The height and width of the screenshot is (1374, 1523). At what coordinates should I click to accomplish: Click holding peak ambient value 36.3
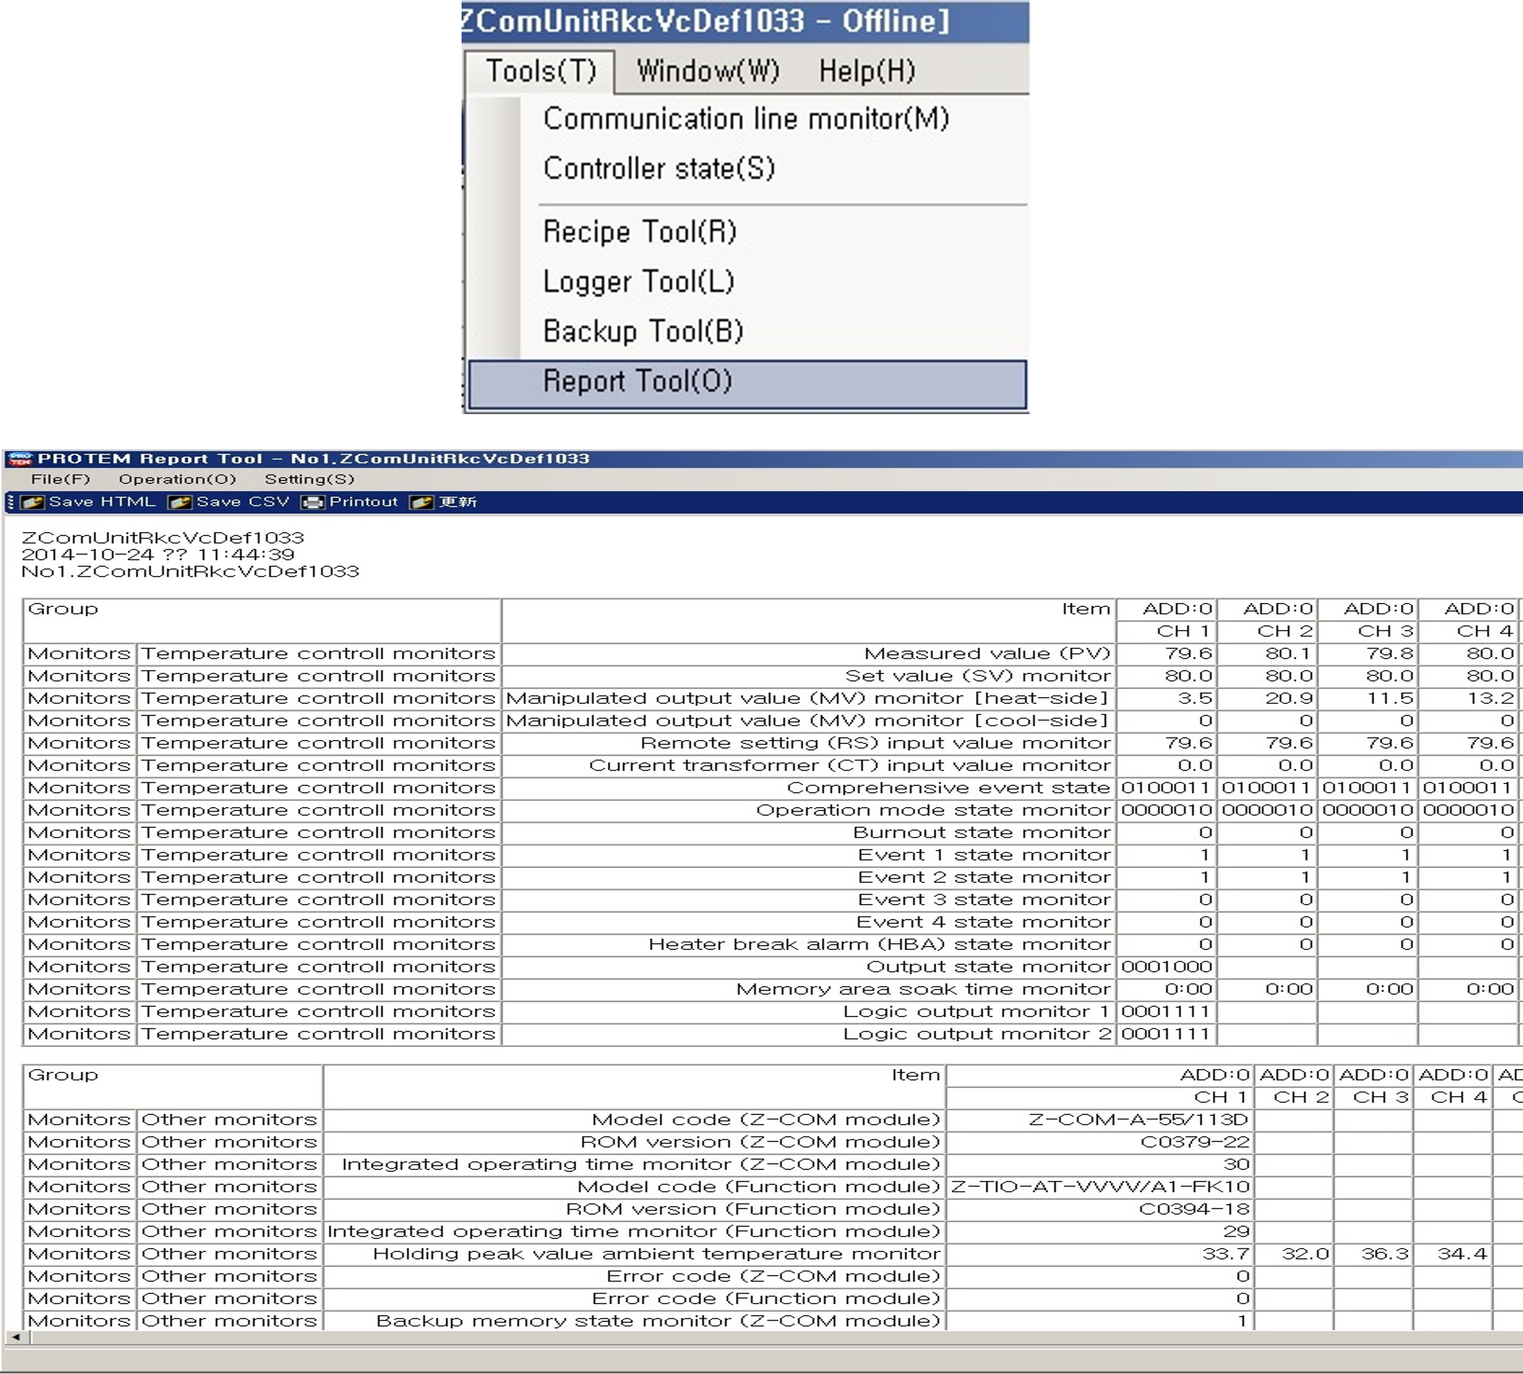pos(1373,1254)
